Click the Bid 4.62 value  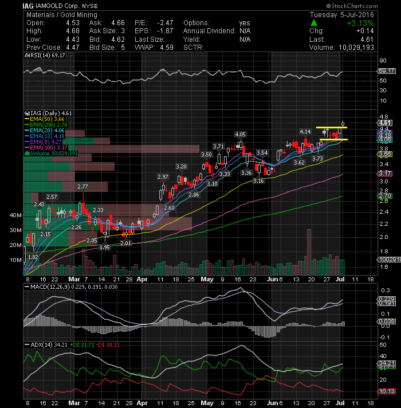click(118, 40)
